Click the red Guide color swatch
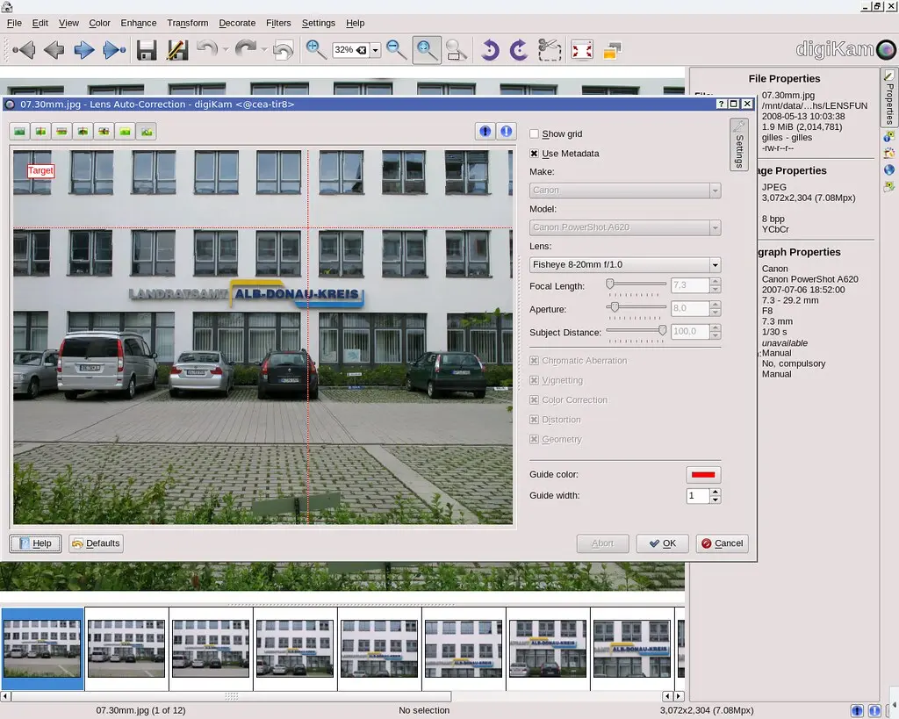The image size is (899, 719). (702, 475)
